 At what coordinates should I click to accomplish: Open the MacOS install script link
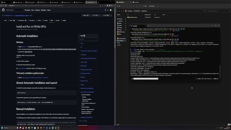35,78
